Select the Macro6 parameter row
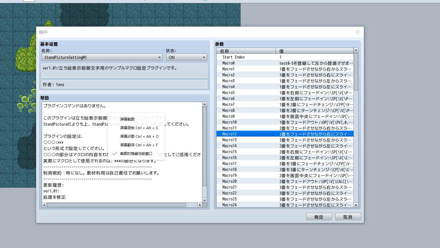 coord(285,98)
